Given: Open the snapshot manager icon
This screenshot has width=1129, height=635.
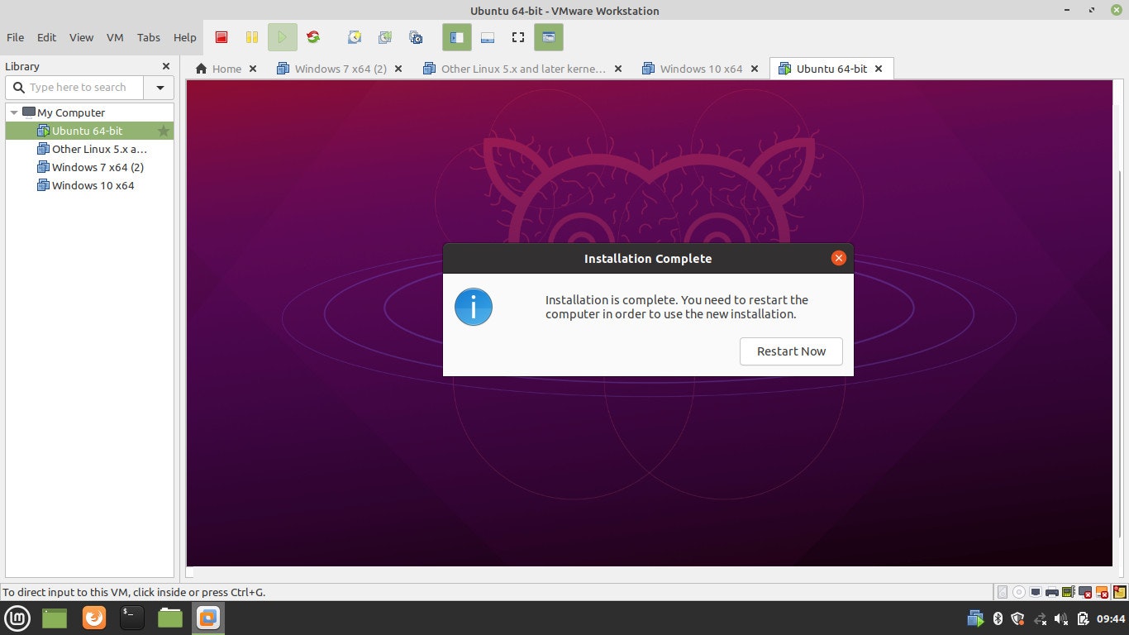Looking at the screenshot, I should tap(416, 37).
